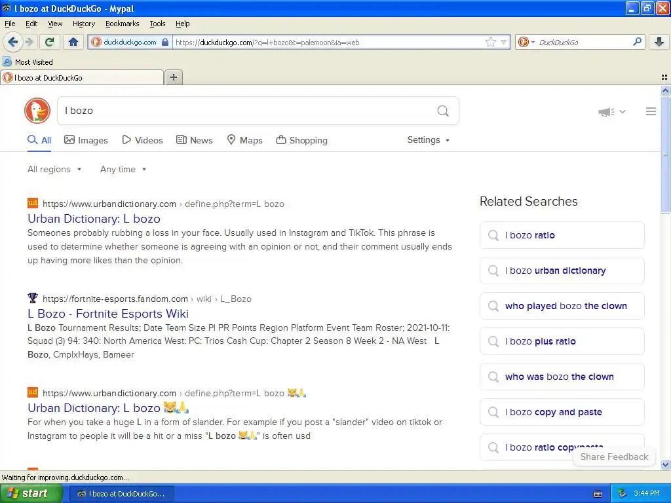Click the address bar URL field
Viewport: 671px width, 503px height.
coord(330,43)
